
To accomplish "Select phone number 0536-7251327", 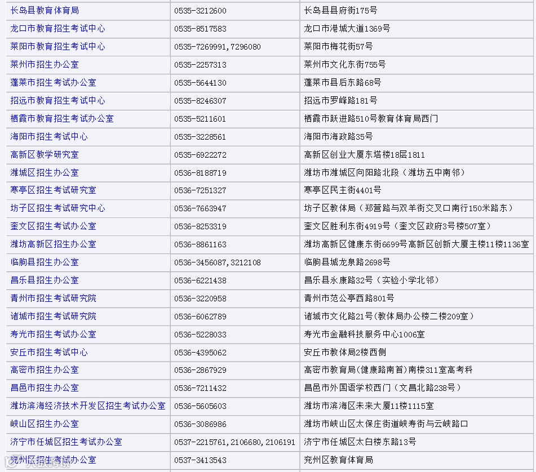I will 200,190.
